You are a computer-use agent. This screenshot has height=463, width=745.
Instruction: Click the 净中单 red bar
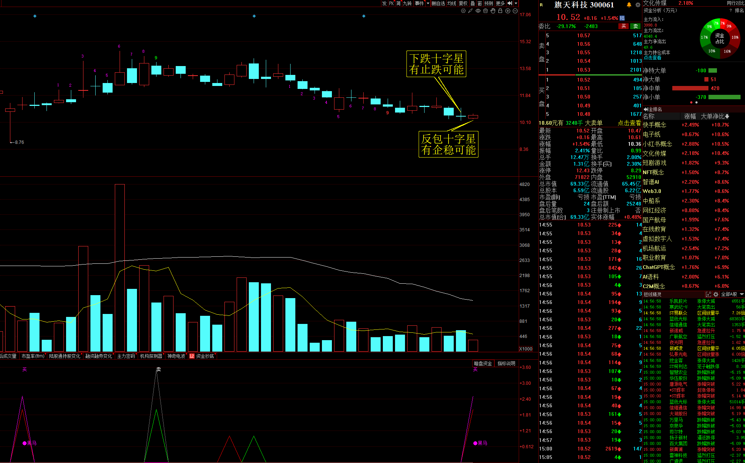[690, 89]
